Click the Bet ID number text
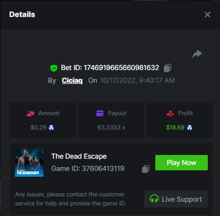 121,68
